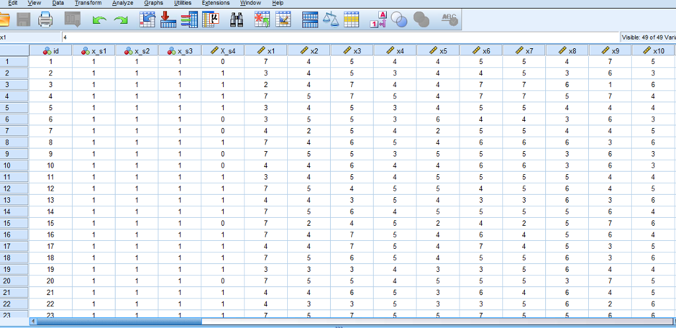Select the x5 column header
676x328 pixels.
(x=438, y=50)
